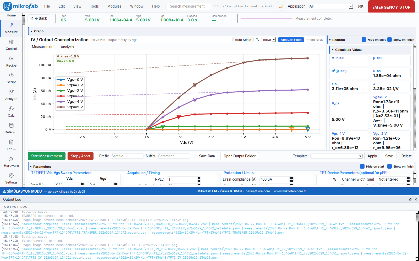The height and width of the screenshot is (261, 419).
Task: Toggle Vgs=5 V legend series
Action: coord(70,107)
